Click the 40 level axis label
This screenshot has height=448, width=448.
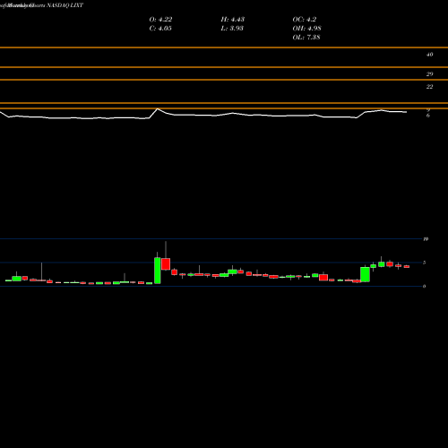click(429, 55)
